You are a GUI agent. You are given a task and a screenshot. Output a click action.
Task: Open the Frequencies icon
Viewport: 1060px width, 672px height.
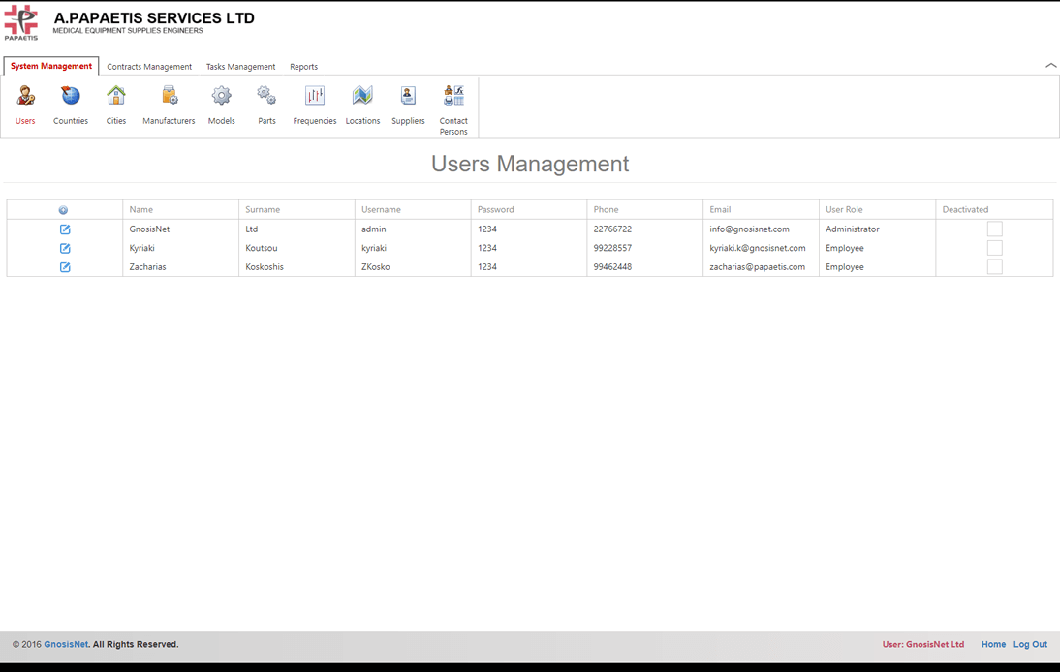click(x=315, y=97)
